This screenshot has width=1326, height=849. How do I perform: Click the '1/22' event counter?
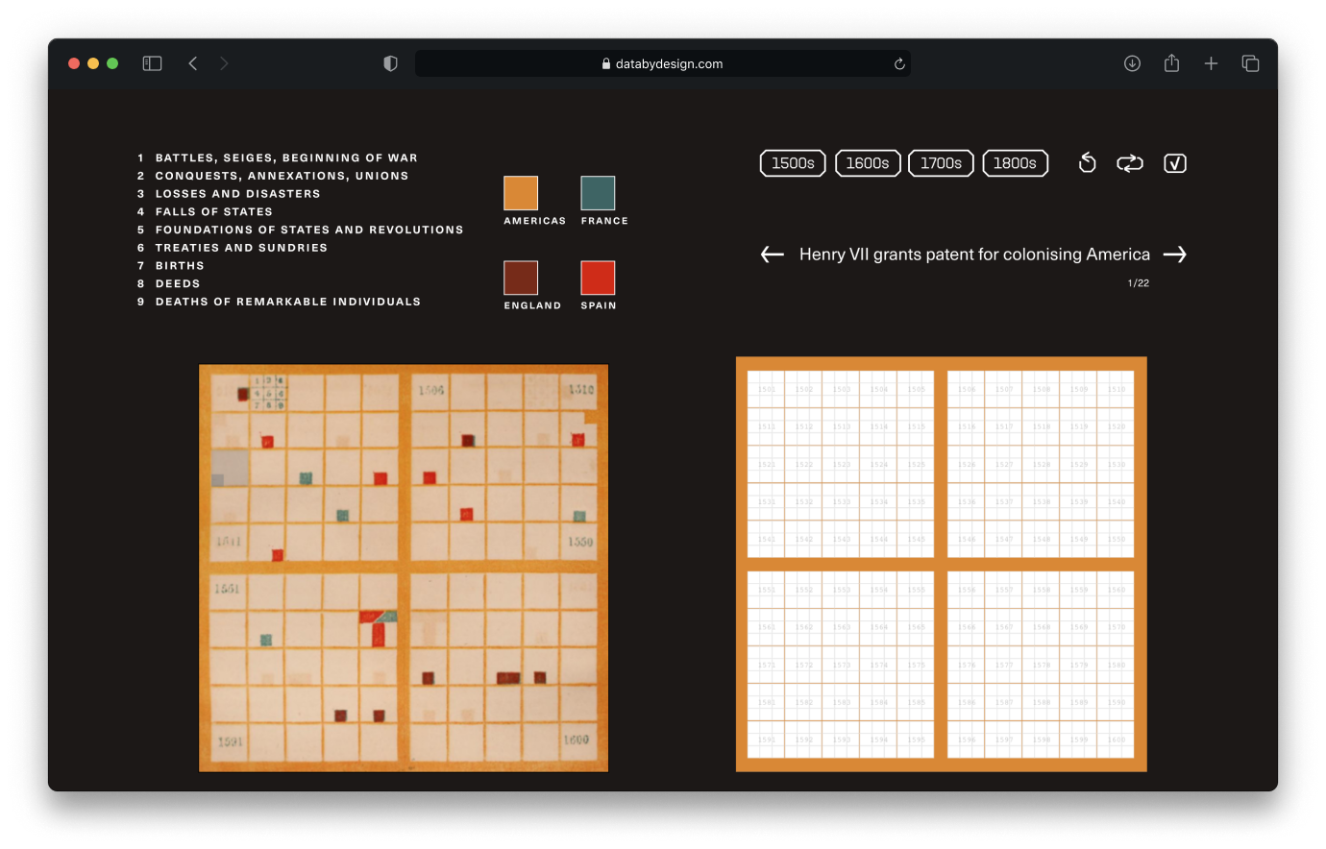(1139, 283)
